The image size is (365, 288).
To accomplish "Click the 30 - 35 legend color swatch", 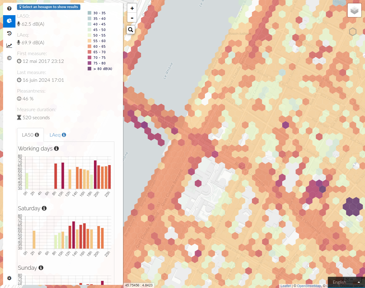I will (x=89, y=13).
